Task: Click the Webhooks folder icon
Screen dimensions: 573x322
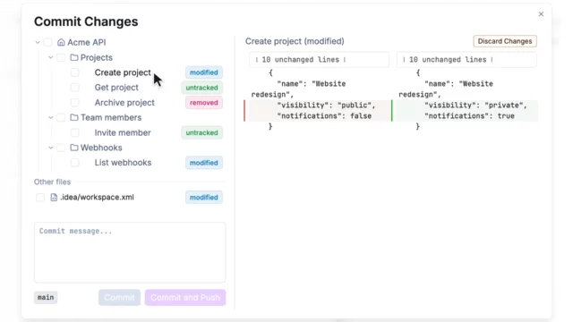Action: tap(74, 148)
